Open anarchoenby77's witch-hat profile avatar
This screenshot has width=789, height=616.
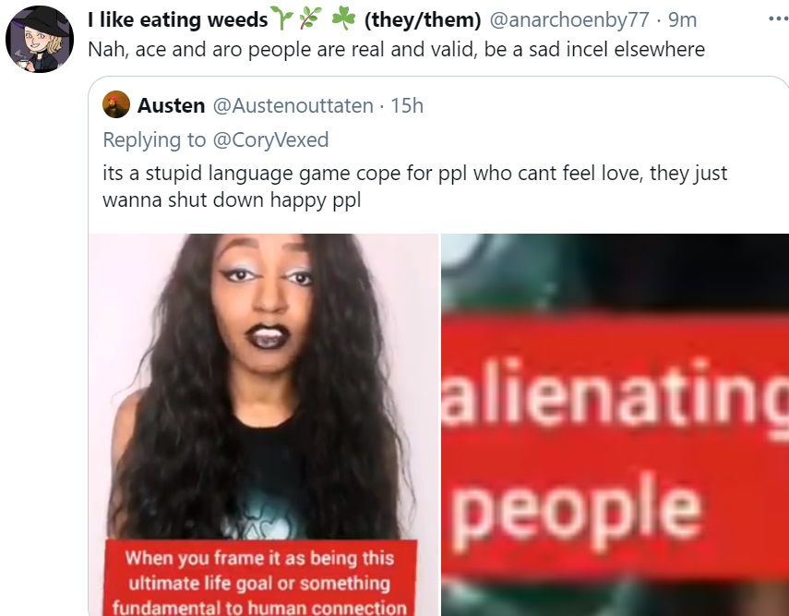40,40
